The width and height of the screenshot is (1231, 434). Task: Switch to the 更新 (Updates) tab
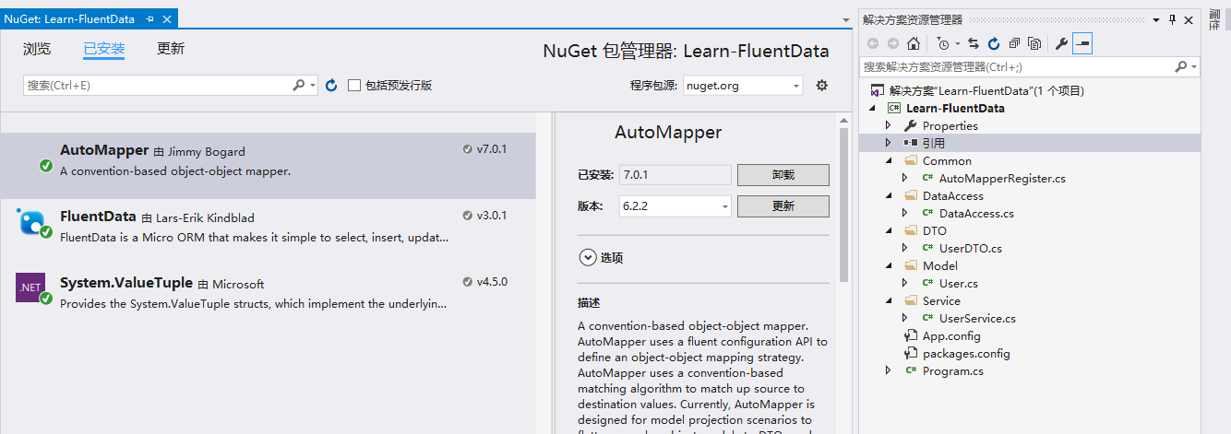tap(171, 49)
